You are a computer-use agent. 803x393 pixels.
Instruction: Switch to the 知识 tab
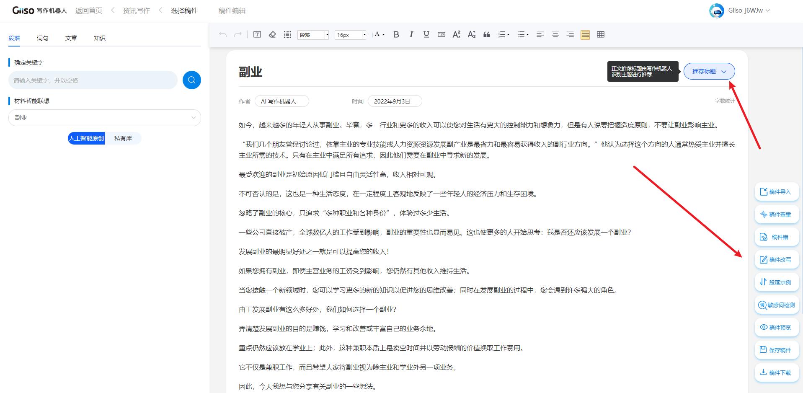100,38
